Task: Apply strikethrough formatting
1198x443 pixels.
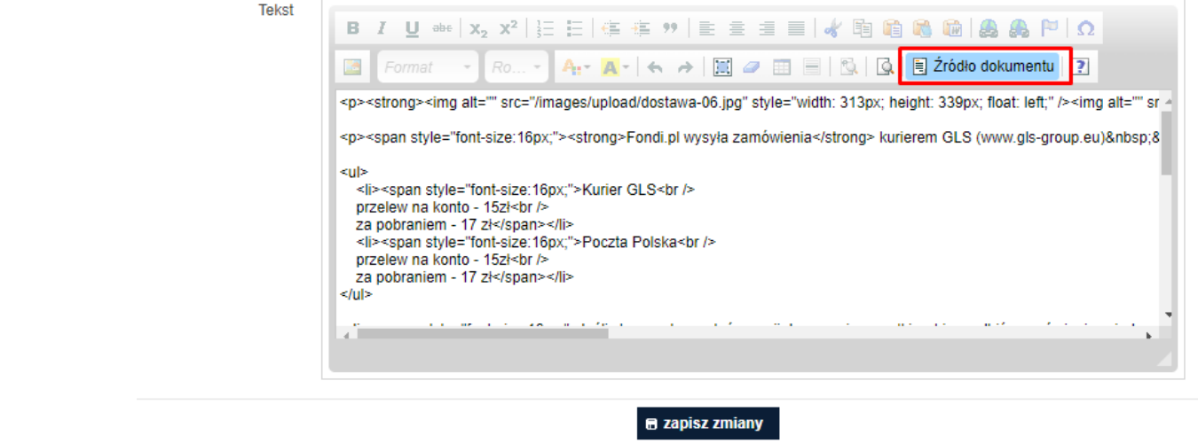Action: [x=441, y=28]
